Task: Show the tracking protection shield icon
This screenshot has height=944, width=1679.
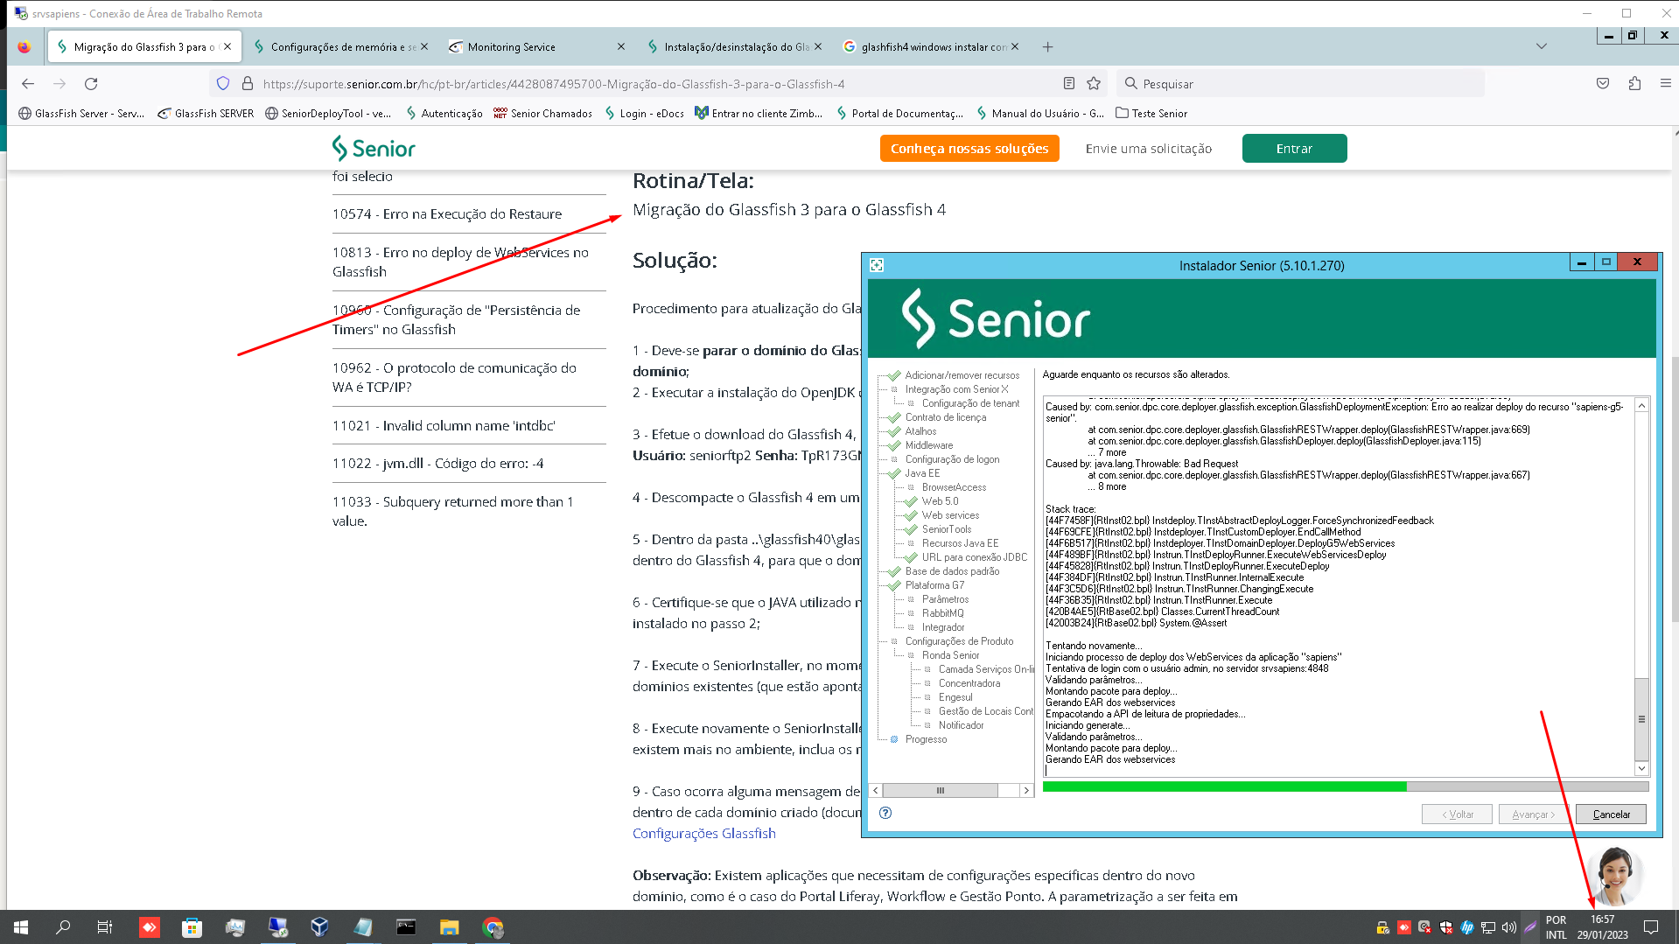Action: pyautogui.click(x=223, y=84)
